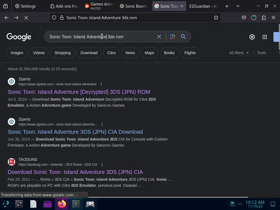This screenshot has height=210, width=280.
Task: Click in the Google search input
Action: [100, 37]
